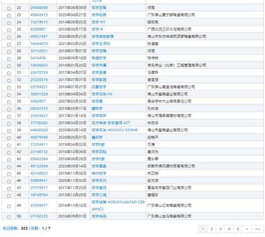265x237 pixels.
Task: Open registration number 5969907
Action: 38,101
